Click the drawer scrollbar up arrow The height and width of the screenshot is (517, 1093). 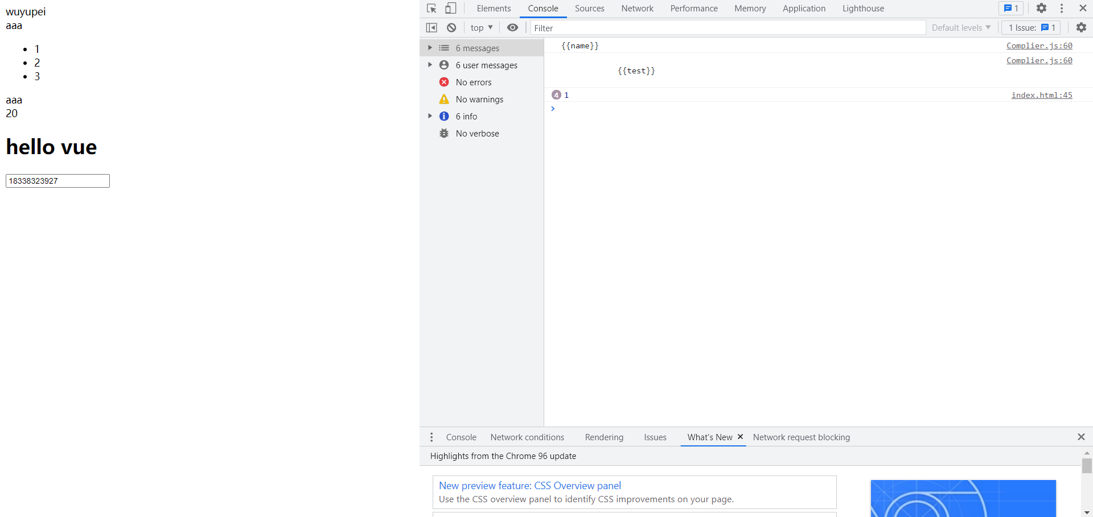click(x=1087, y=453)
